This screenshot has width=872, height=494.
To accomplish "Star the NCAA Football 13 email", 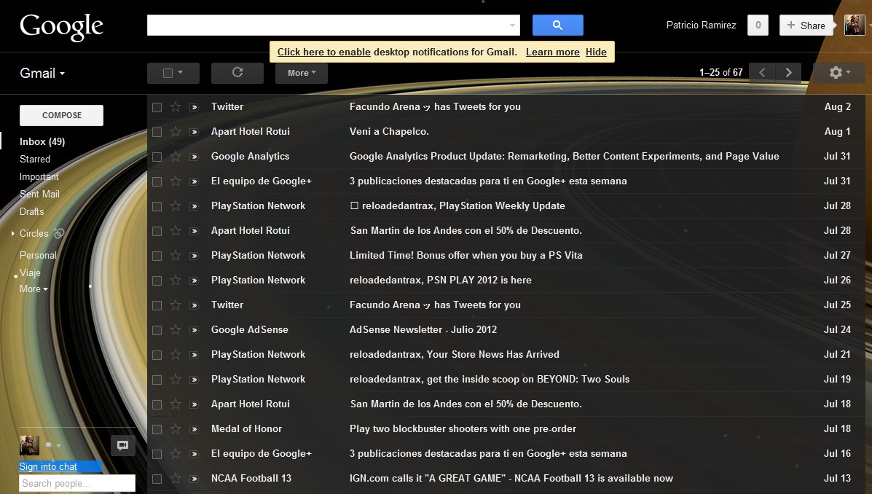I will tap(176, 479).
